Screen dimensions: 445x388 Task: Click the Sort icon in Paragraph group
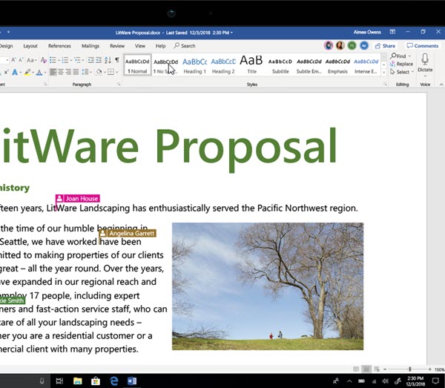tap(107, 59)
